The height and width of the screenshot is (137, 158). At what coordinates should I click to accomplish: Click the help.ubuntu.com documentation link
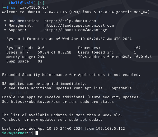(70, 21)
